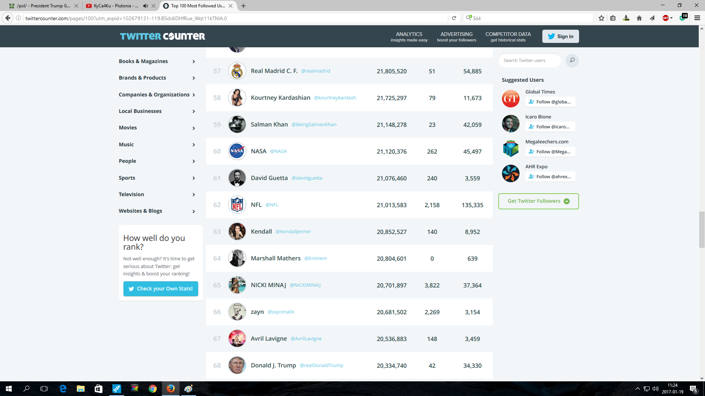Expand the Sports category

point(157,178)
